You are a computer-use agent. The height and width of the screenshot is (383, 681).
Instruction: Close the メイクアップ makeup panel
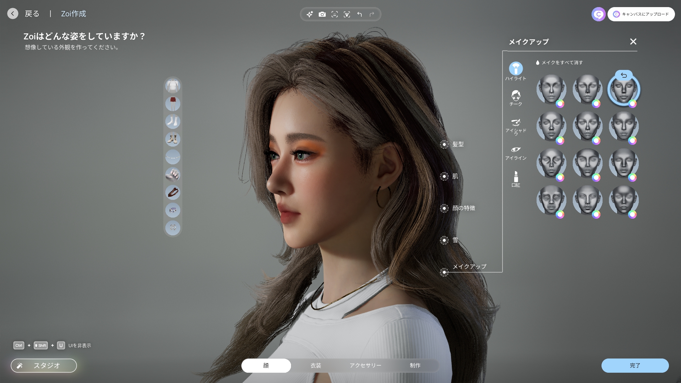[x=633, y=42]
